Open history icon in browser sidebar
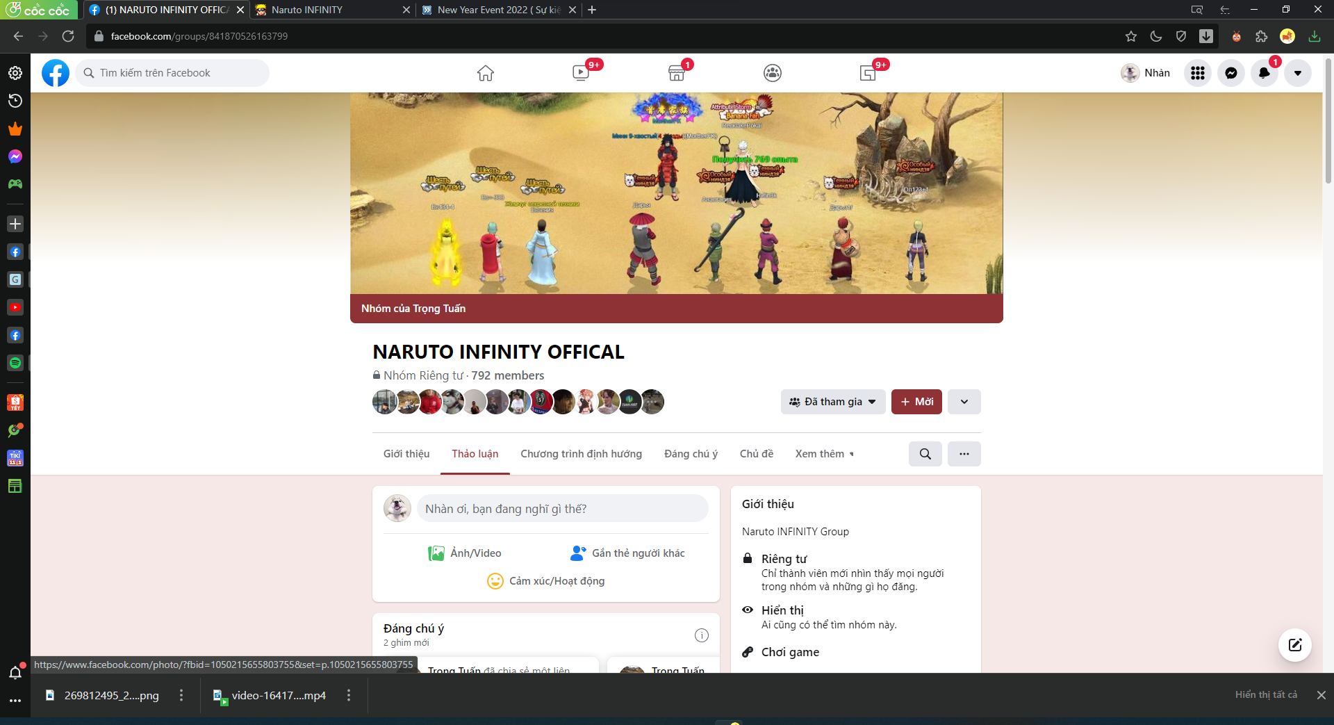Image resolution: width=1334 pixels, height=725 pixels. tap(15, 101)
